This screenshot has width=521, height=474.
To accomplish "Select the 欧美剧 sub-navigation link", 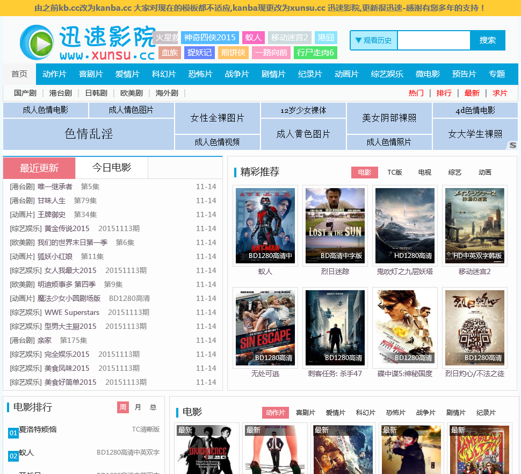I will coord(132,93).
